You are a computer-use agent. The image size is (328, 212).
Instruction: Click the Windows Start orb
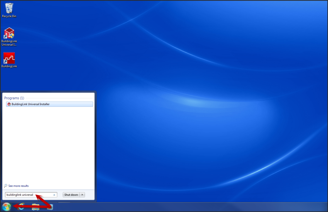(6, 207)
